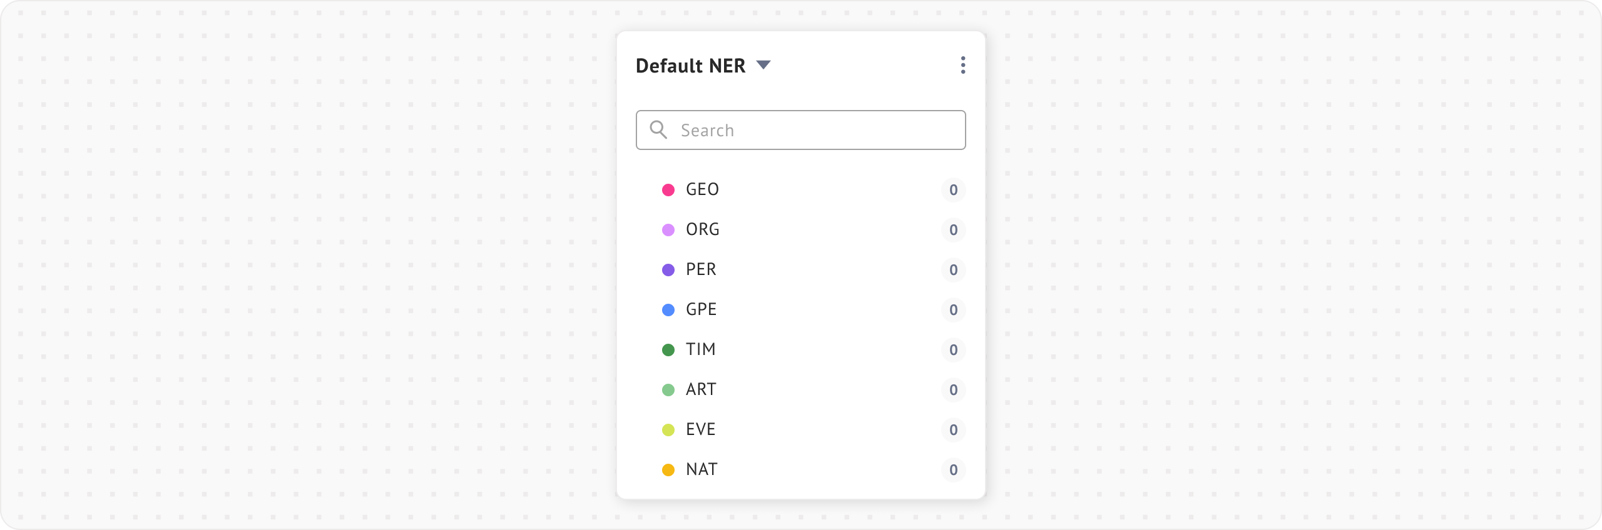Screen dimensions: 1602x530
Task: Click the pink GEO color dot
Action: (x=668, y=190)
